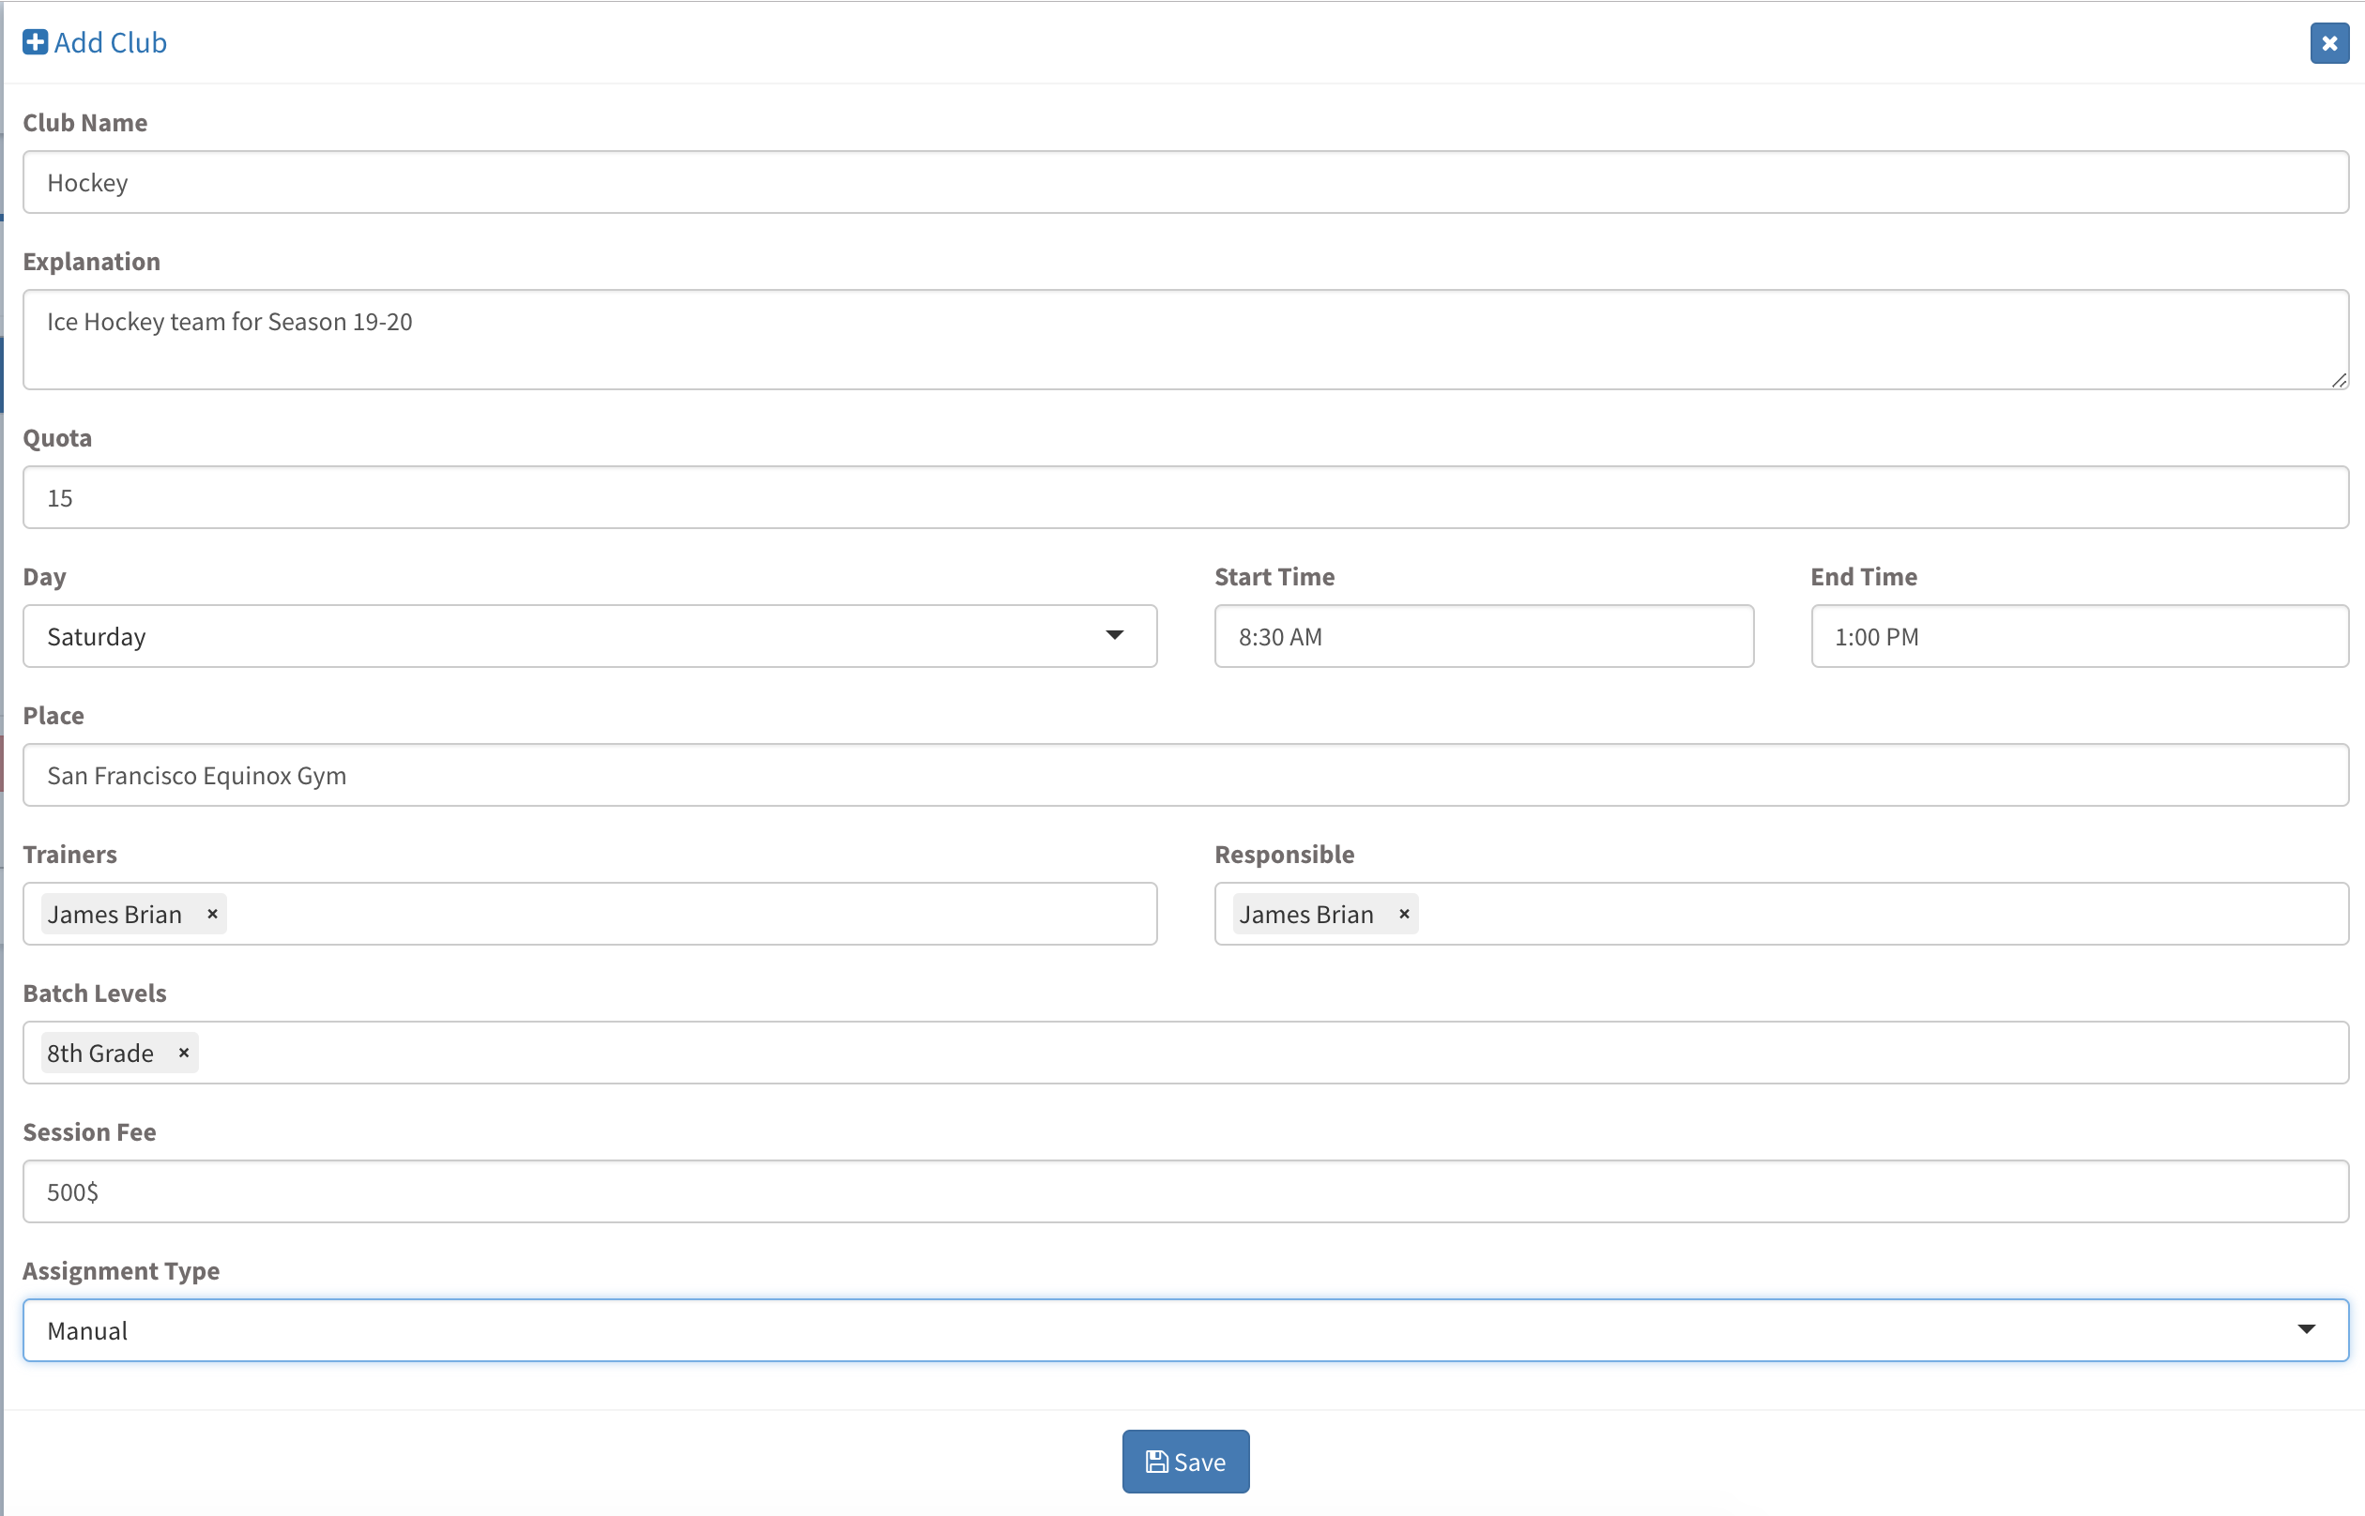Click the Session Fee field
Viewport: 2365px width, 1516px height.
pyautogui.click(x=1185, y=1191)
